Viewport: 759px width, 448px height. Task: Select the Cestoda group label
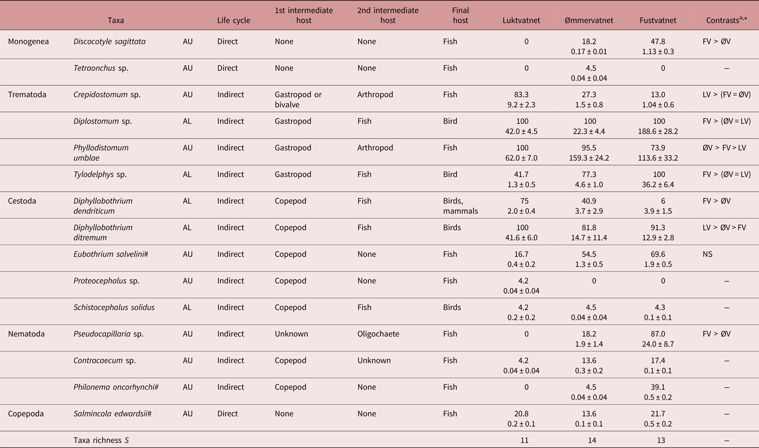coord(22,201)
